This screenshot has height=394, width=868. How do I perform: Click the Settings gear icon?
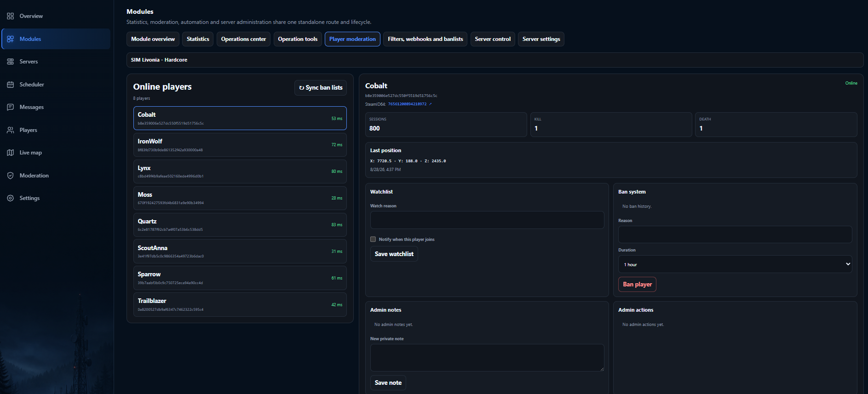pos(10,198)
